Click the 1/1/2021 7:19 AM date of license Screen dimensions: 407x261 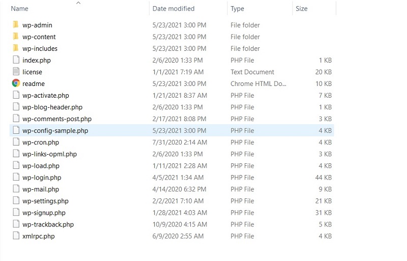[x=178, y=72]
